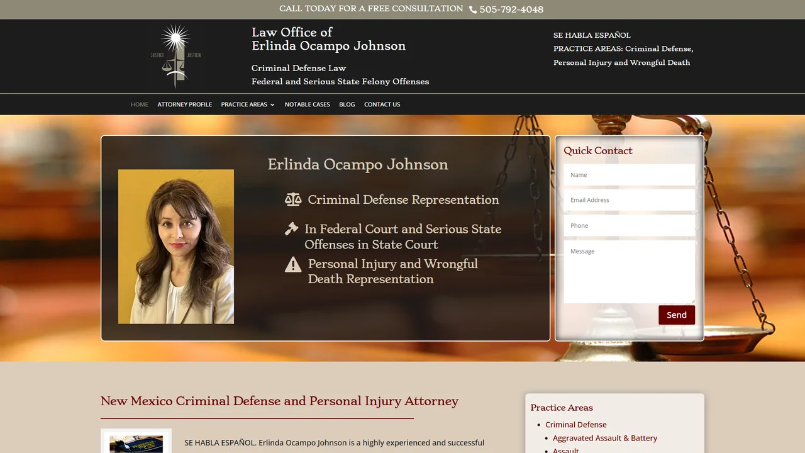Click 'Personal Injury and Wrongful Death Representation' banner text
This screenshot has height=453, width=805.
pos(393,271)
